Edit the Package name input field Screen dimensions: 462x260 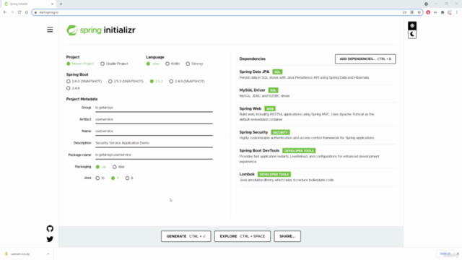pyautogui.click(x=154, y=155)
